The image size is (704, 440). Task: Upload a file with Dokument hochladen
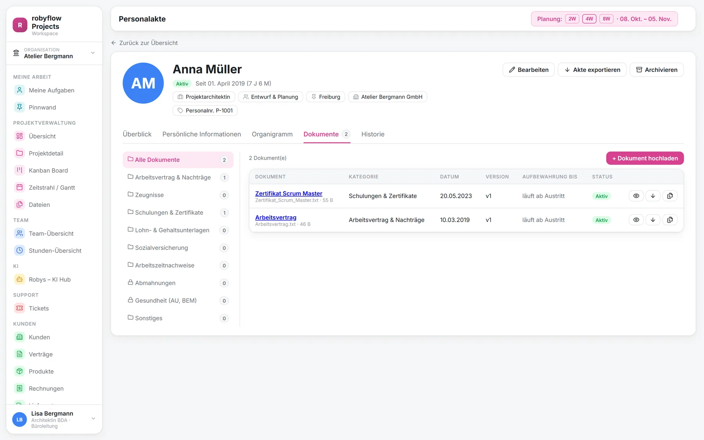645,158
